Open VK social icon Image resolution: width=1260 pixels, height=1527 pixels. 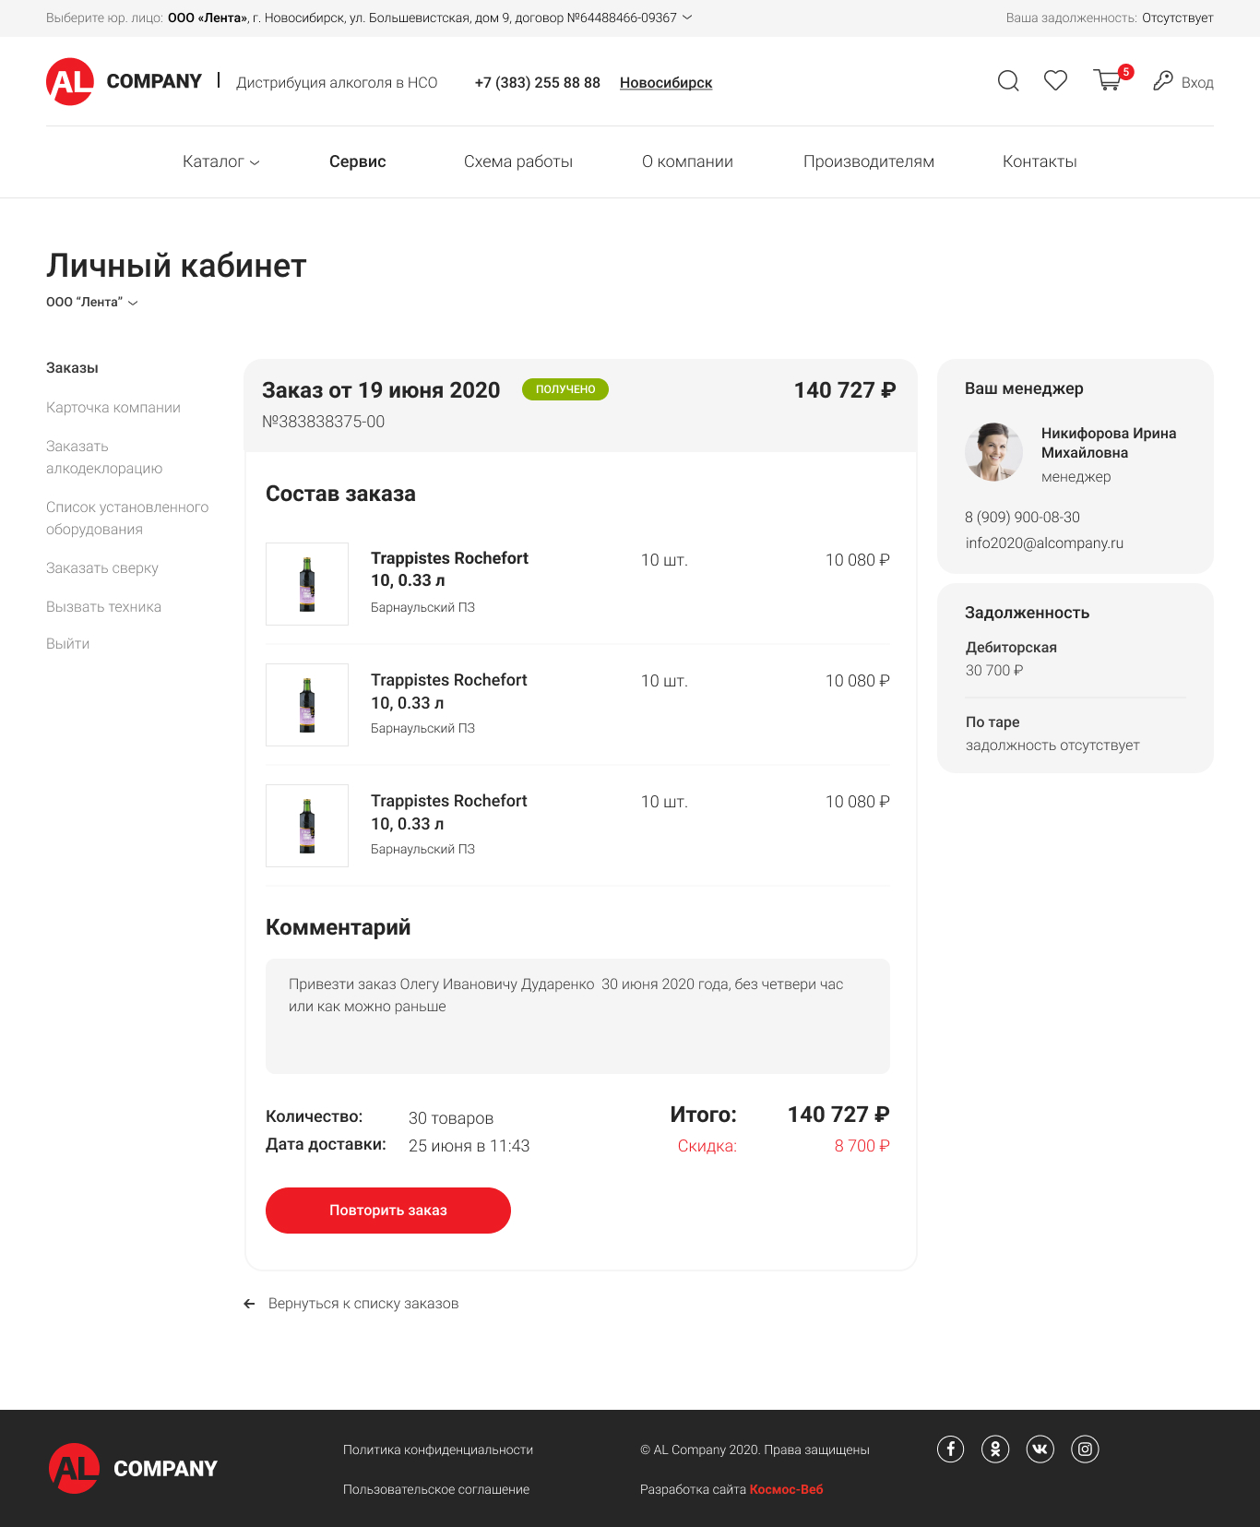(1040, 1449)
